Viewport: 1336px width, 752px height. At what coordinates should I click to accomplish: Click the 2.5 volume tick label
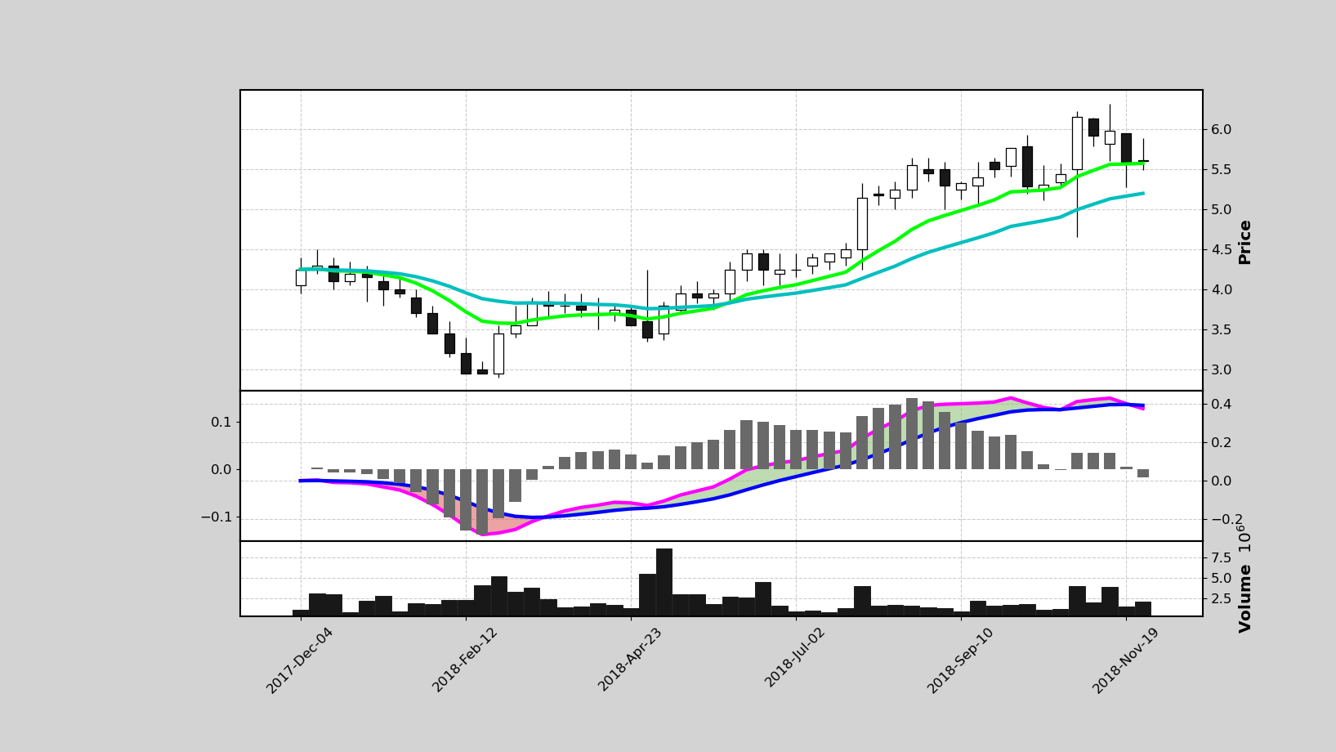pyautogui.click(x=1221, y=599)
